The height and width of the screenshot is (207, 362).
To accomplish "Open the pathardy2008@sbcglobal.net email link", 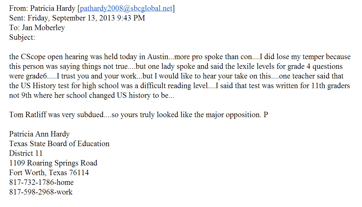I will click(x=126, y=9).
